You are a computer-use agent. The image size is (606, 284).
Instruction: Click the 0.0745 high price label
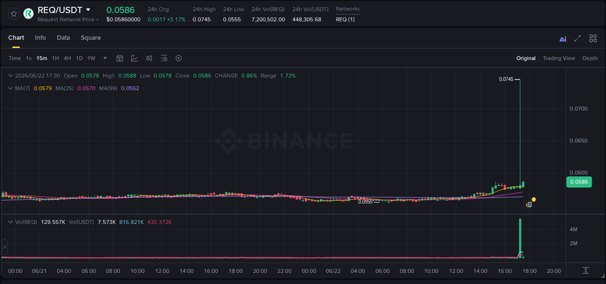point(506,79)
